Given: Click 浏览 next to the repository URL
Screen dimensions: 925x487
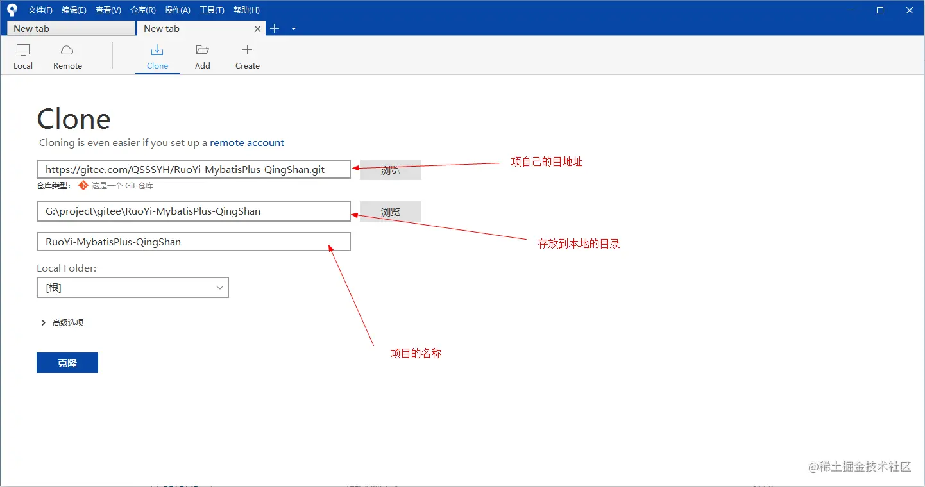Looking at the screenshot, I should tap(391, 170).
